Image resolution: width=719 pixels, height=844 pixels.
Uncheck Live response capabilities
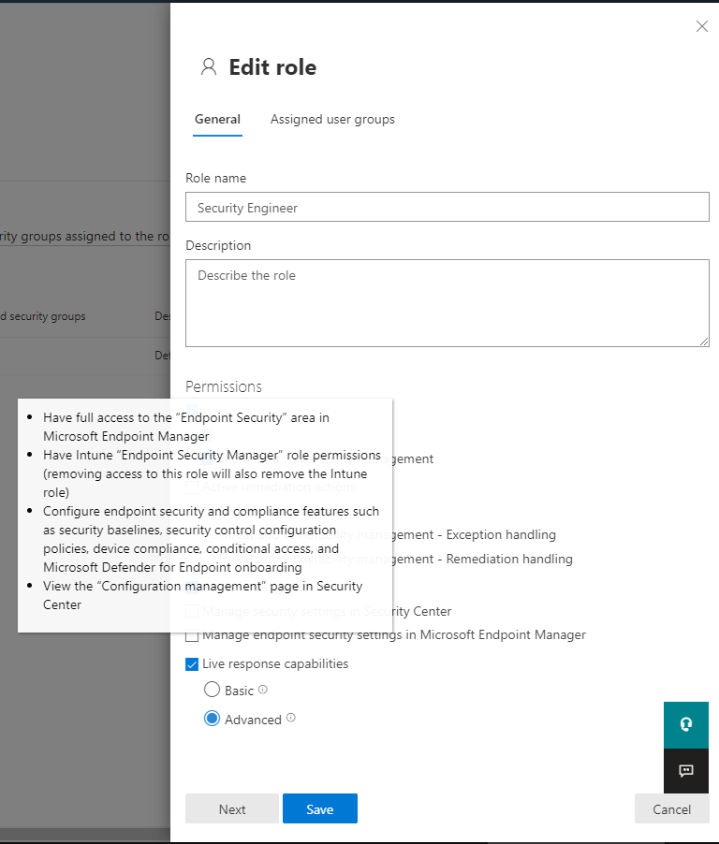tap(192, 663)
